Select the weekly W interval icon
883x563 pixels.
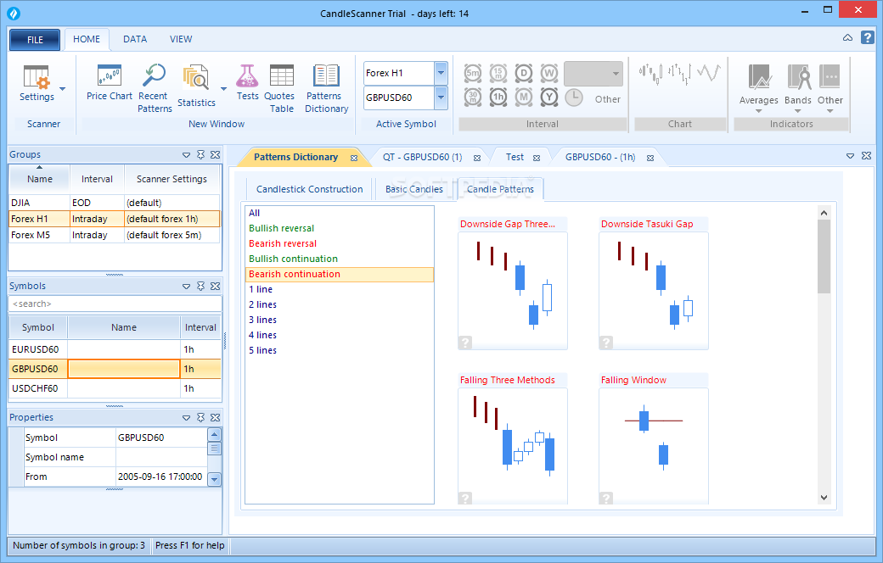point(549,73)
